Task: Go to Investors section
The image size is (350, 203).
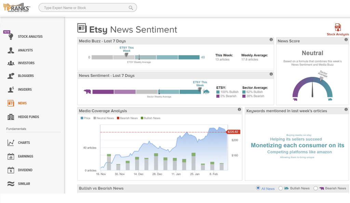Action: [x=26, y=63]
